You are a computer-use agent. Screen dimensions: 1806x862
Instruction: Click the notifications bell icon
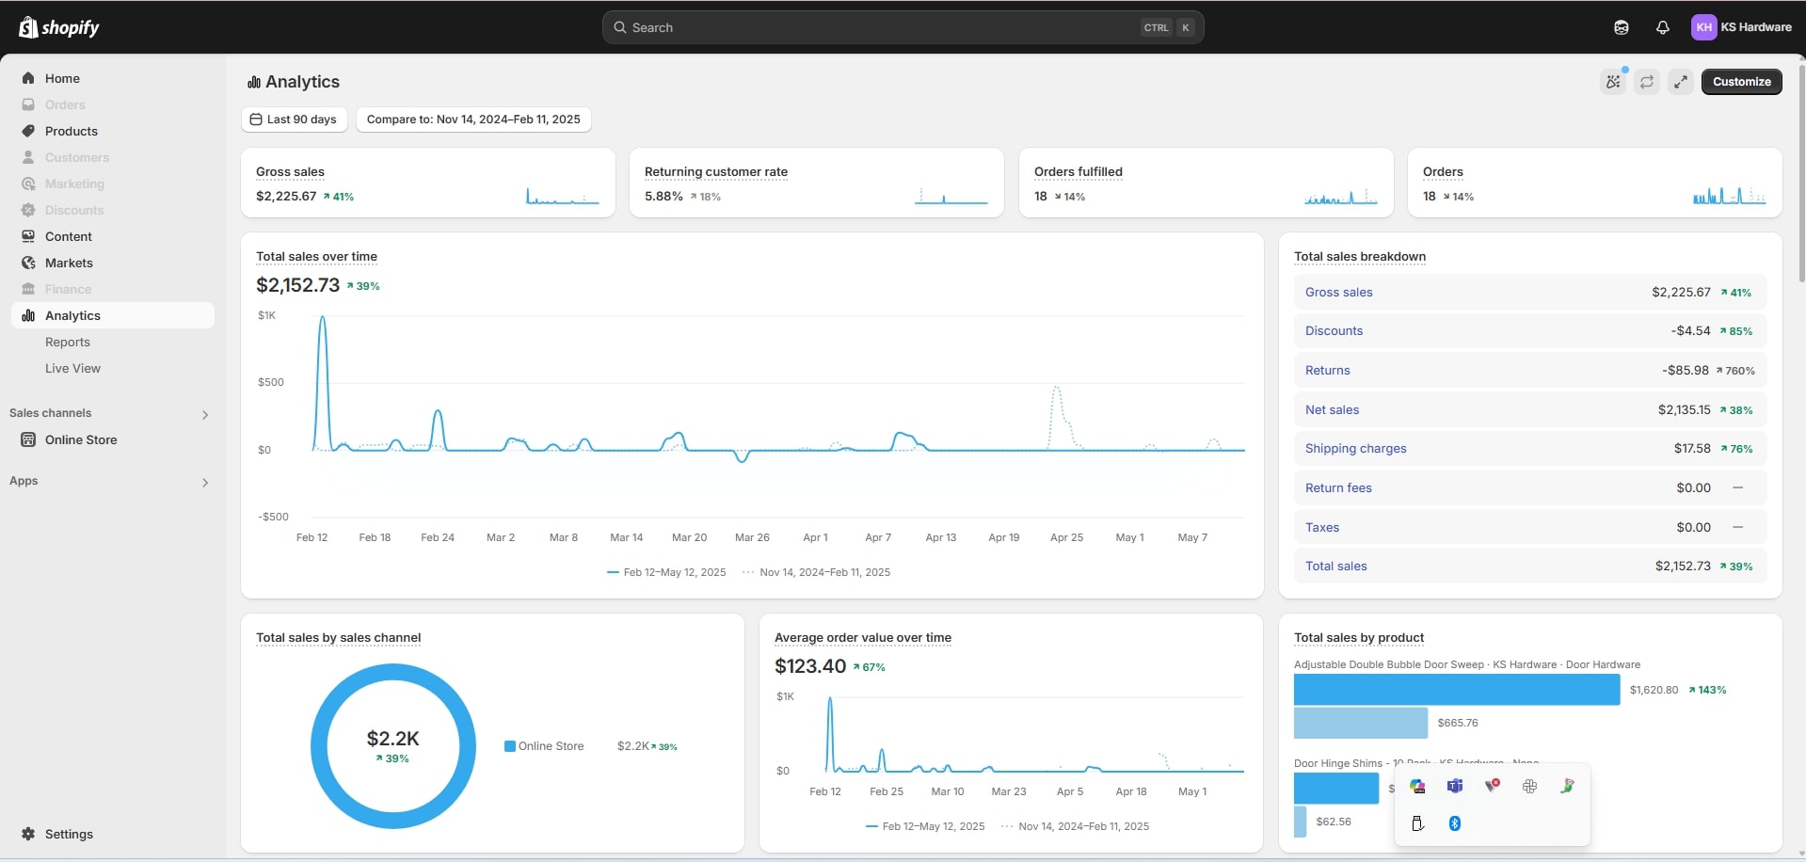click(1662, 27)
